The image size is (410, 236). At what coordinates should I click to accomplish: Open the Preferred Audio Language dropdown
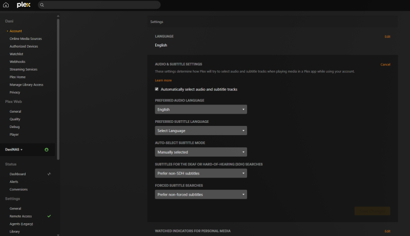[x=201, y=110]
